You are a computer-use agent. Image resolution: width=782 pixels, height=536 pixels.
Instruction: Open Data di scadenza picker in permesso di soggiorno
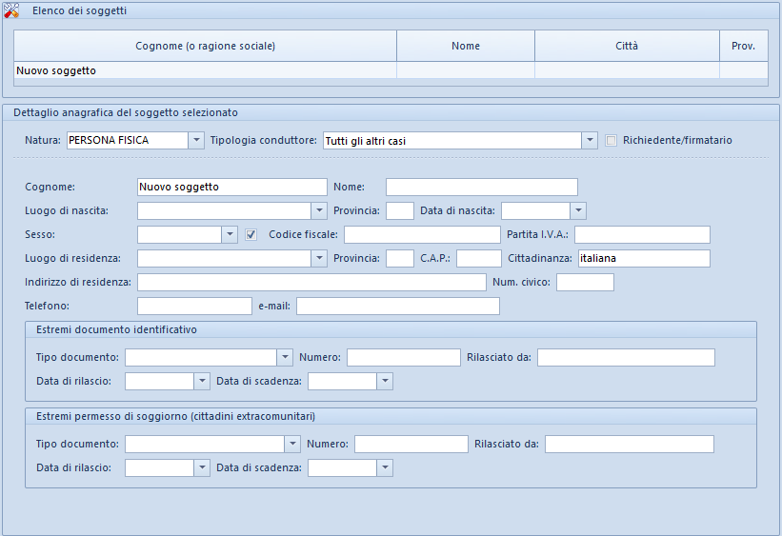tap(385, 468)
